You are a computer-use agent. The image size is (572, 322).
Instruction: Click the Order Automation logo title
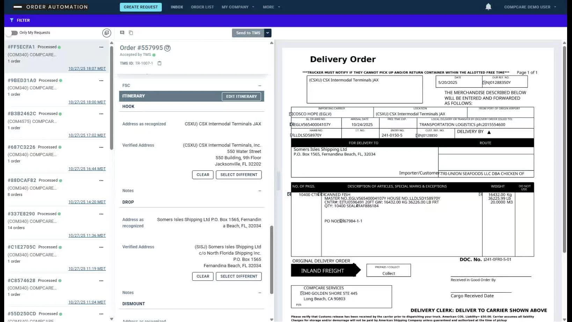tap(57, 7)
